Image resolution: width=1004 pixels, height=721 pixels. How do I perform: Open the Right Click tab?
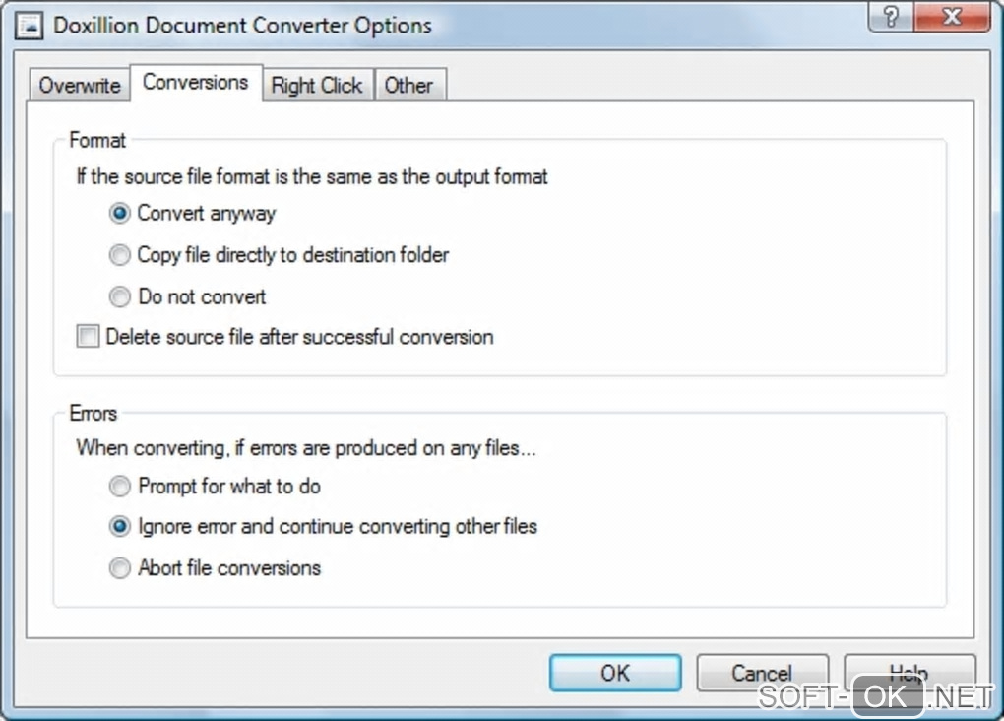[x=317, y=86]
